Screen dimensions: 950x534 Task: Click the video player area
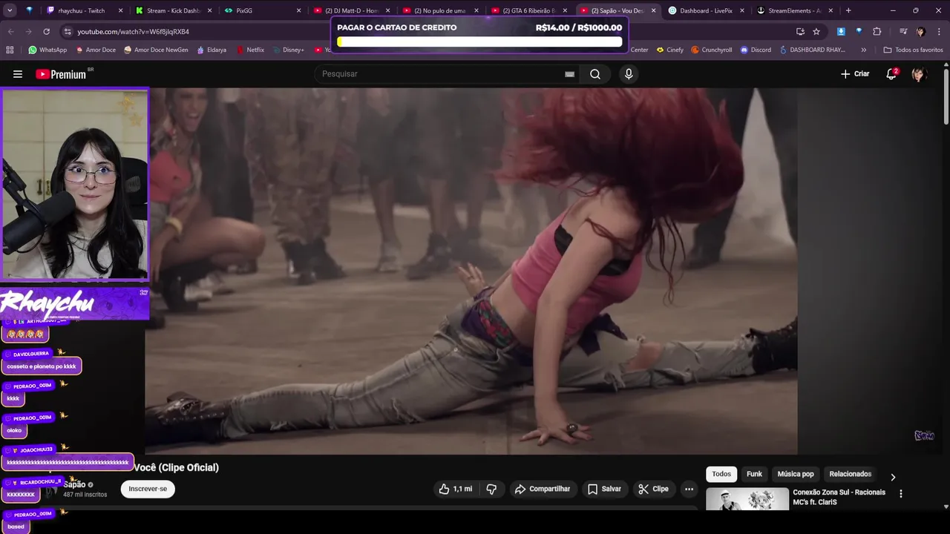[471, 271]
